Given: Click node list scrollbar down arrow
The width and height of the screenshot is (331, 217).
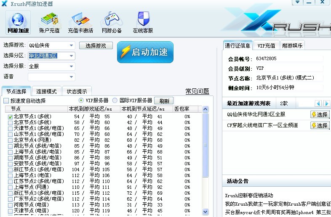Looking at the screenshot, I should 205,212.
